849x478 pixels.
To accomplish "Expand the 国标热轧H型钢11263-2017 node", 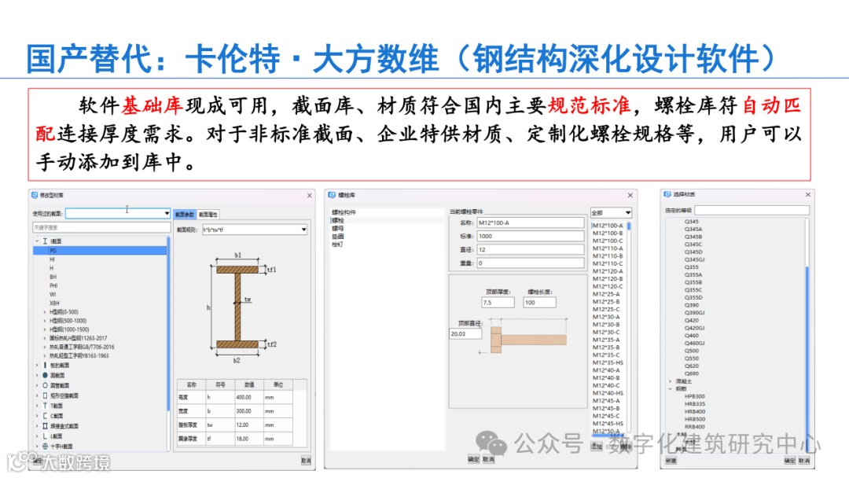I will point(44,338).
